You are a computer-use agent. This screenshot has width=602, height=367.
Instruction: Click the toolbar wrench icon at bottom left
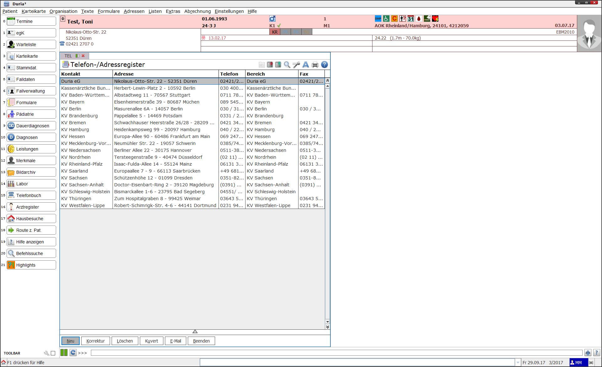pyautogui.click(x=47, y=353)
